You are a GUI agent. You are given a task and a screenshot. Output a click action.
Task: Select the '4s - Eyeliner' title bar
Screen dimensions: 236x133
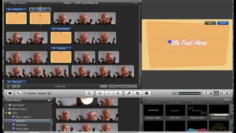pyautogui.click(x=61, y=48)
